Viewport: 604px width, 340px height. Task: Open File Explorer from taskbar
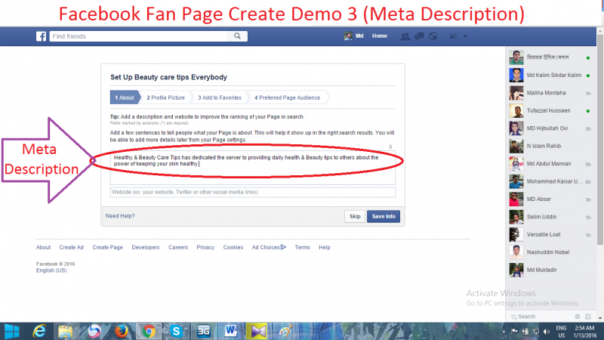click(66, 331)
